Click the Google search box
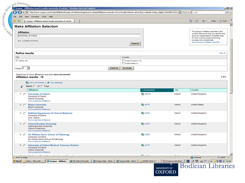This screenshot has height=183, width=245. [208, 12]
